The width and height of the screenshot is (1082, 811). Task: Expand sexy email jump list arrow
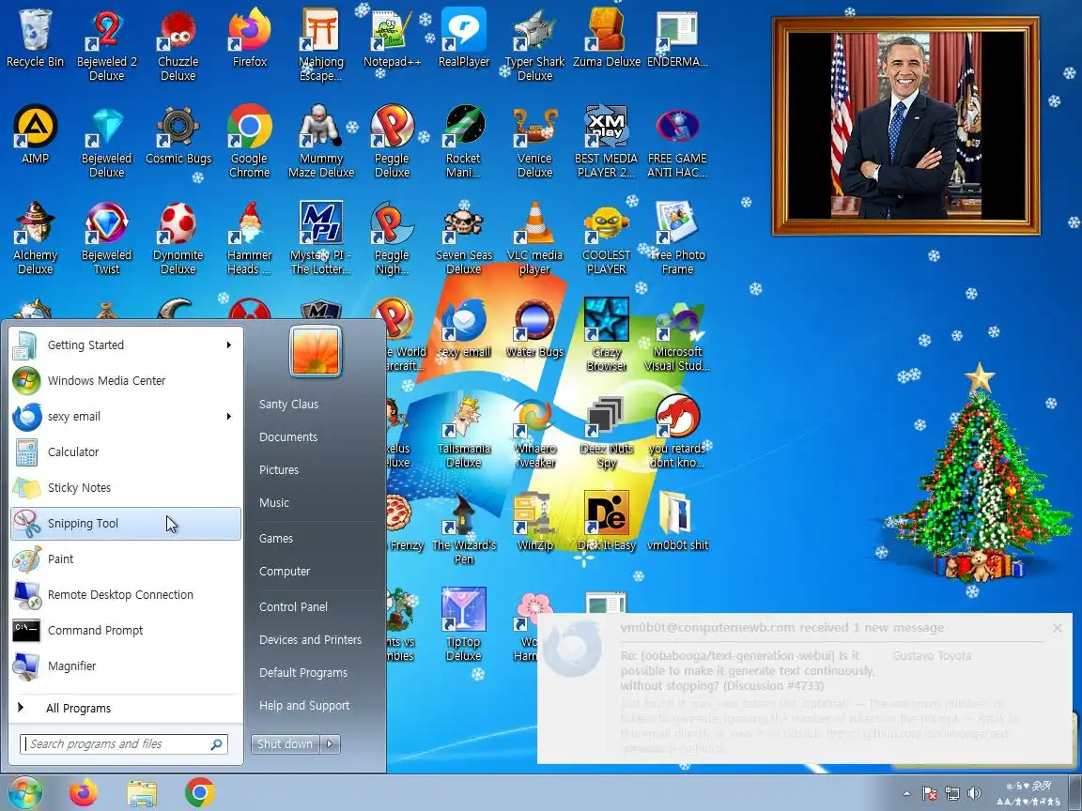click(229, 417)
